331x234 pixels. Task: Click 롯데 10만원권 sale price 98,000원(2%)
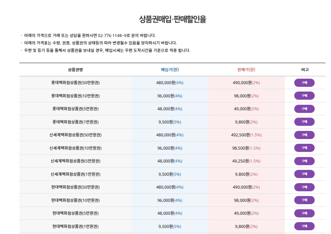click(246, 96)
